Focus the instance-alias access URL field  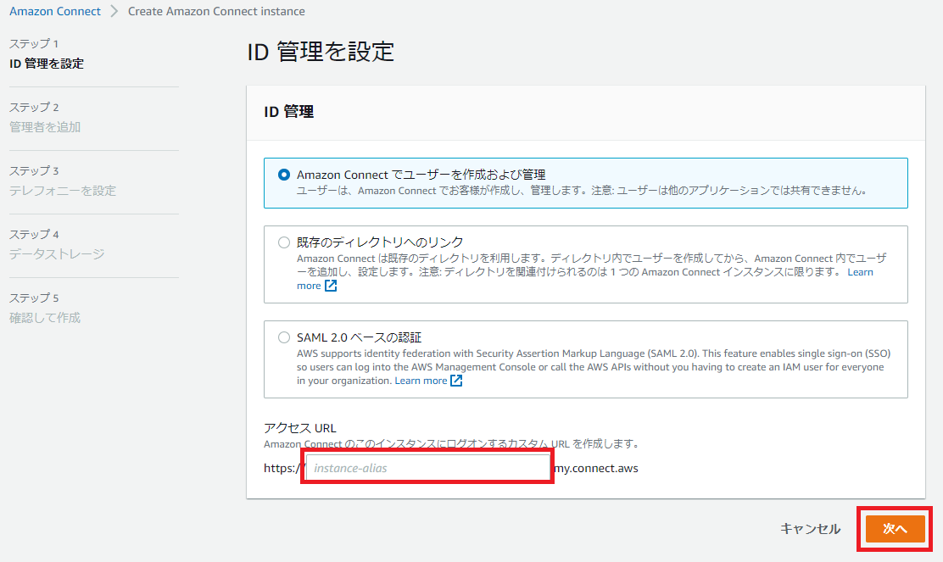pyautogui.click(x=427, y=468)
